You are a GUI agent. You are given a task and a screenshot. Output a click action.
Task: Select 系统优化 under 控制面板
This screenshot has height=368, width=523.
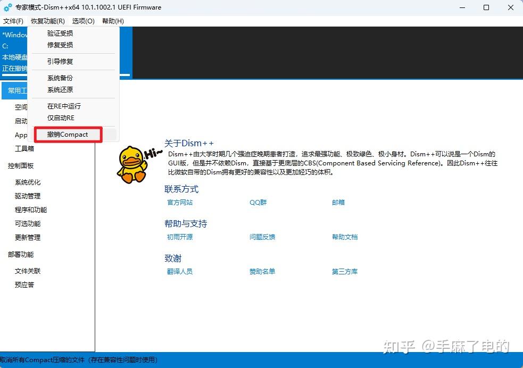[x=28, y=182]
